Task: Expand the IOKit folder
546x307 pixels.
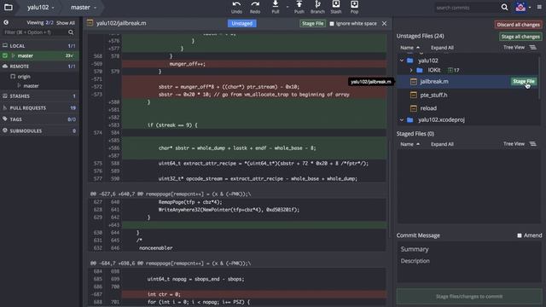Action: 411,70
